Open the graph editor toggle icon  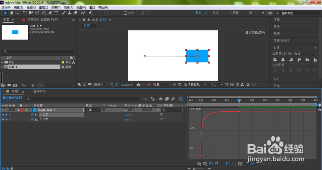click(181, 99)
